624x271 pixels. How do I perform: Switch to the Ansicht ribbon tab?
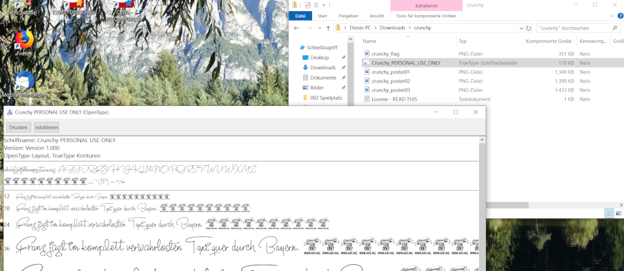point(376,16)
